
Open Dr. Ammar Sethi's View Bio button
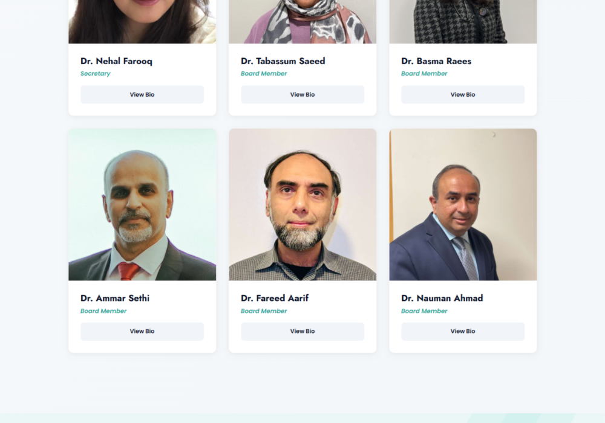click(142, 331)
